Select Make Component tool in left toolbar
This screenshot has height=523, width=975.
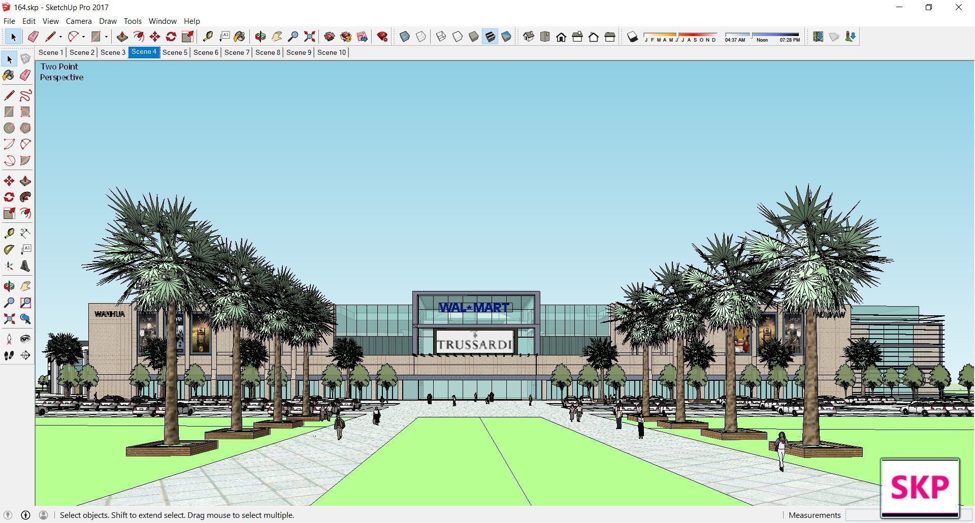pyautogui.click(x=25, y=59)
